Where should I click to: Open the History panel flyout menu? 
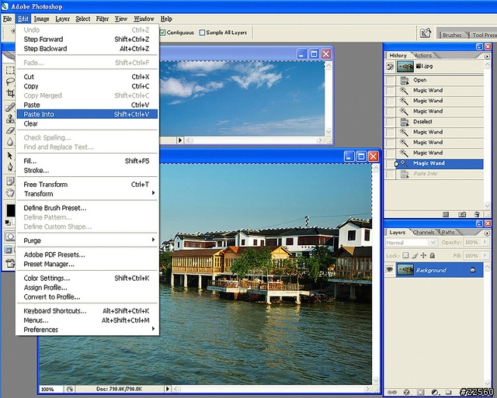487,56
